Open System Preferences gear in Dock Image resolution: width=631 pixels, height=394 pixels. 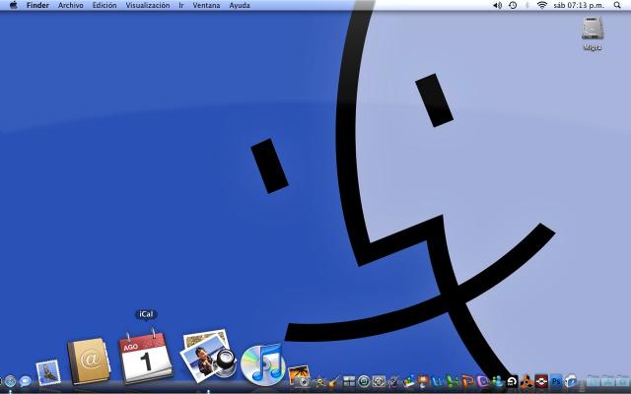[379, 381]
